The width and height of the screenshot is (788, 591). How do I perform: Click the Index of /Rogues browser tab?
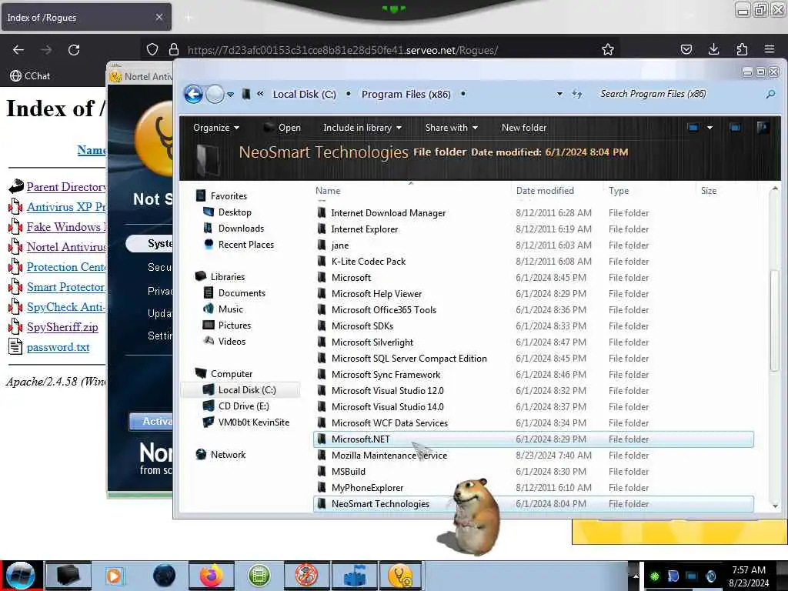(x=85, y=18)
